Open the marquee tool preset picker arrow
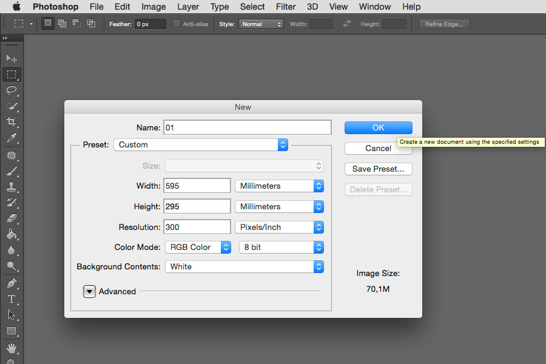 coord(31,24)
